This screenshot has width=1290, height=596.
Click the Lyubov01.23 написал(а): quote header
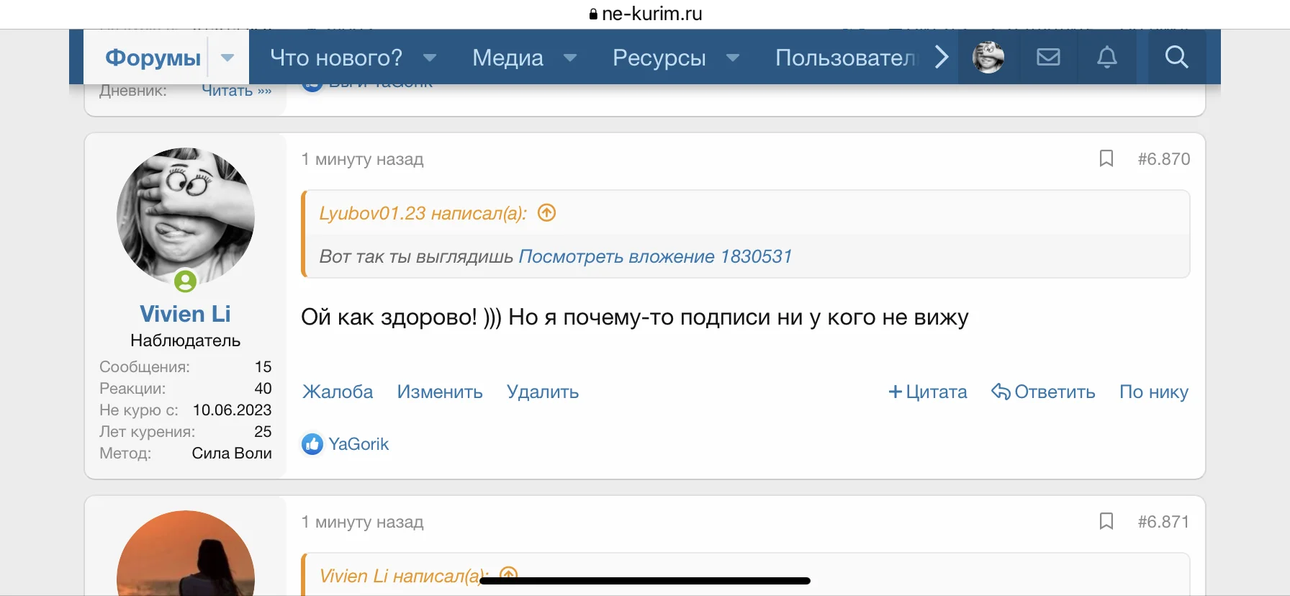[423, 213]
